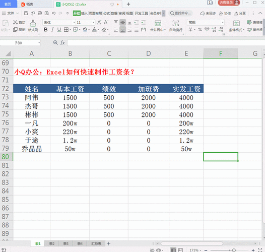This screenshot has height=252, width=265.
Task: Open sheet tab 汇总表
Action: [x=96, y=243]
